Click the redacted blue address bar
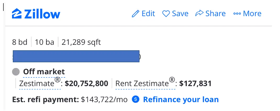Viewport: 280px width, 111px height. pos(76,56)
